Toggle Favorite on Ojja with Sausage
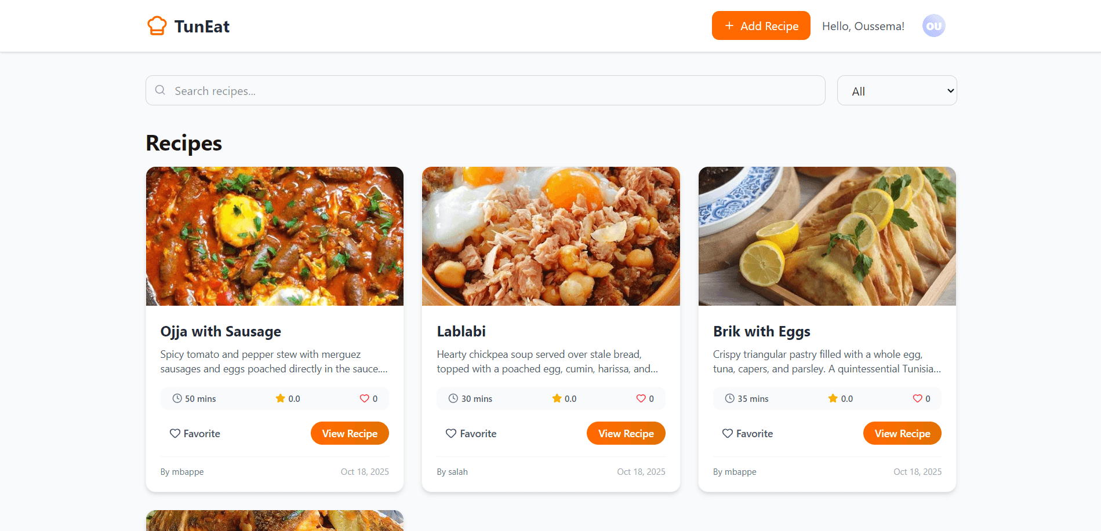Viewport: 1101px width, 531px height. pyautogui.click(x=195, y=434)
